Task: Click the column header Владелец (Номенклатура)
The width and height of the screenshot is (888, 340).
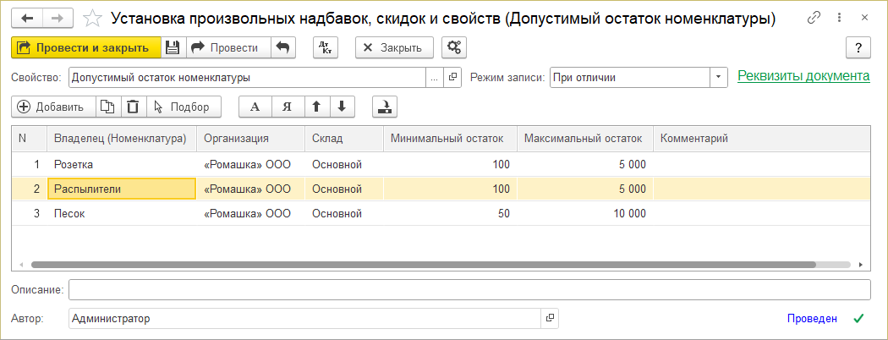Action: click(120, 139)
